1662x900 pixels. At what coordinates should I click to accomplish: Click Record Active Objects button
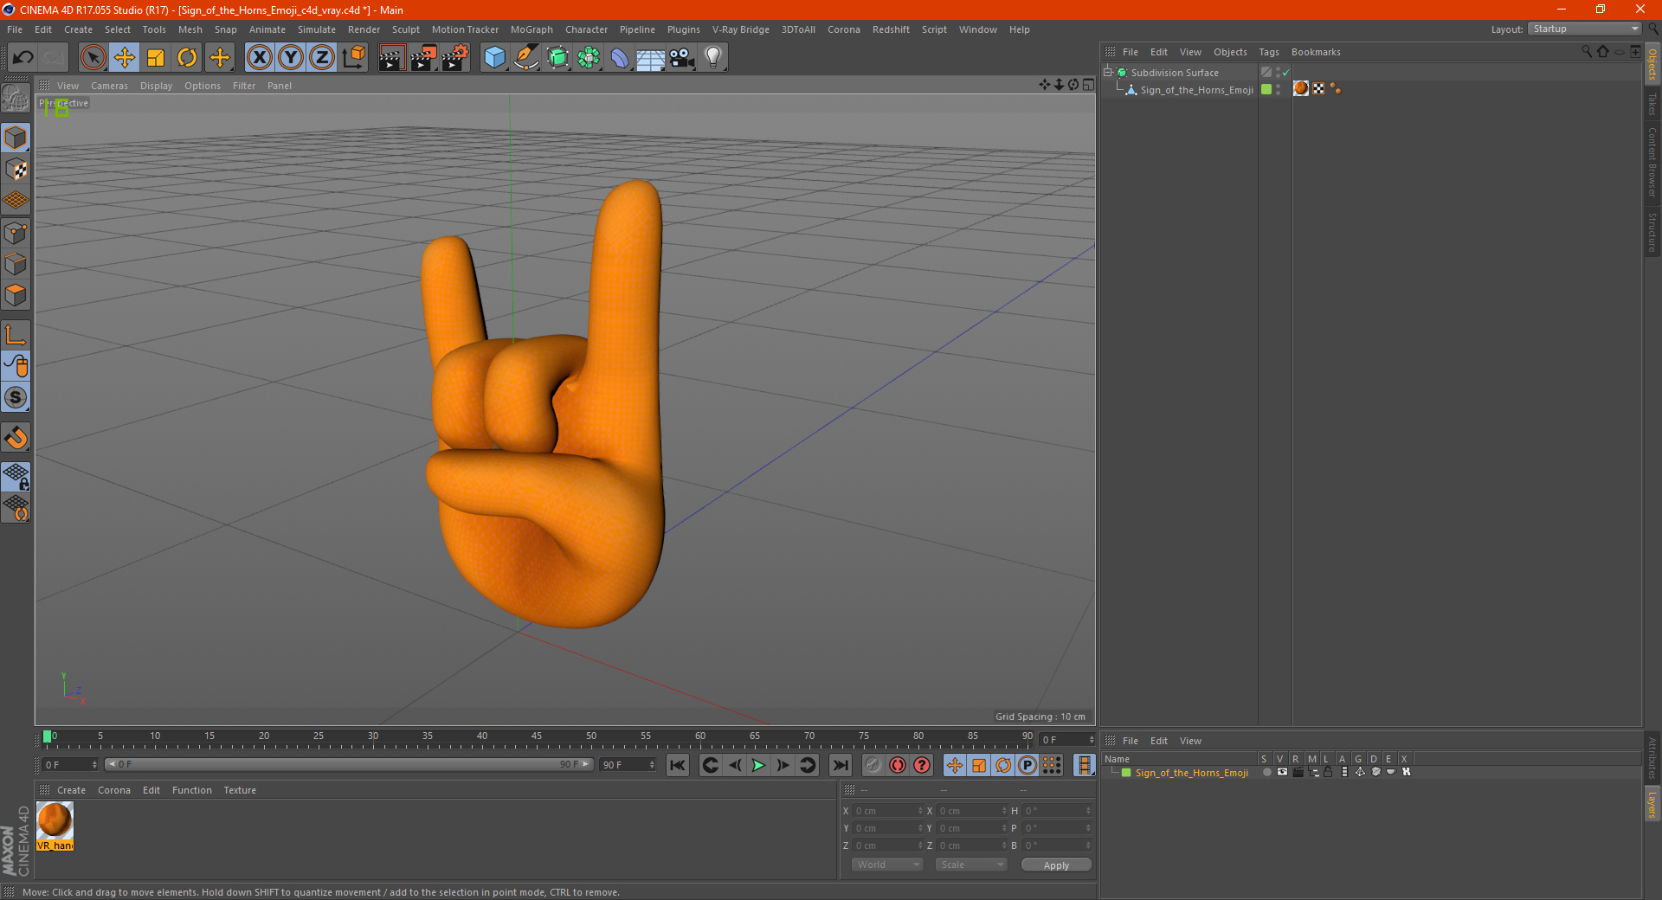873,765
